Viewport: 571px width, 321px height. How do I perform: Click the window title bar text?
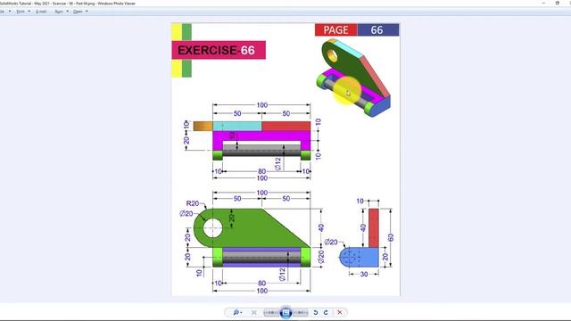(68, 4)
